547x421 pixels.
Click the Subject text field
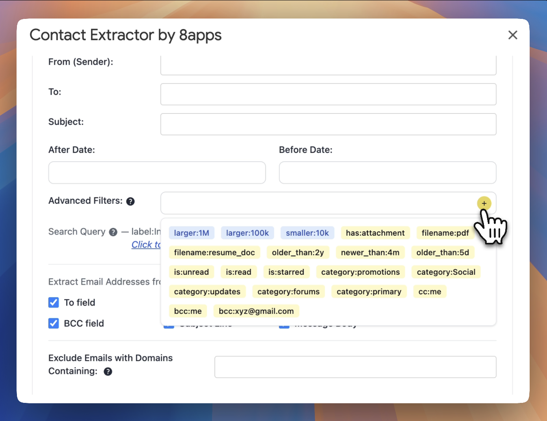point(328,124)
